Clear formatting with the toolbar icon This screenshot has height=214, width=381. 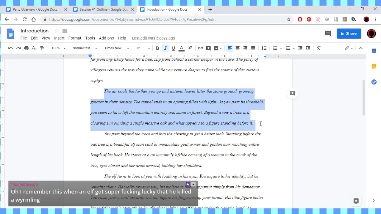click(x=318, y=48)
